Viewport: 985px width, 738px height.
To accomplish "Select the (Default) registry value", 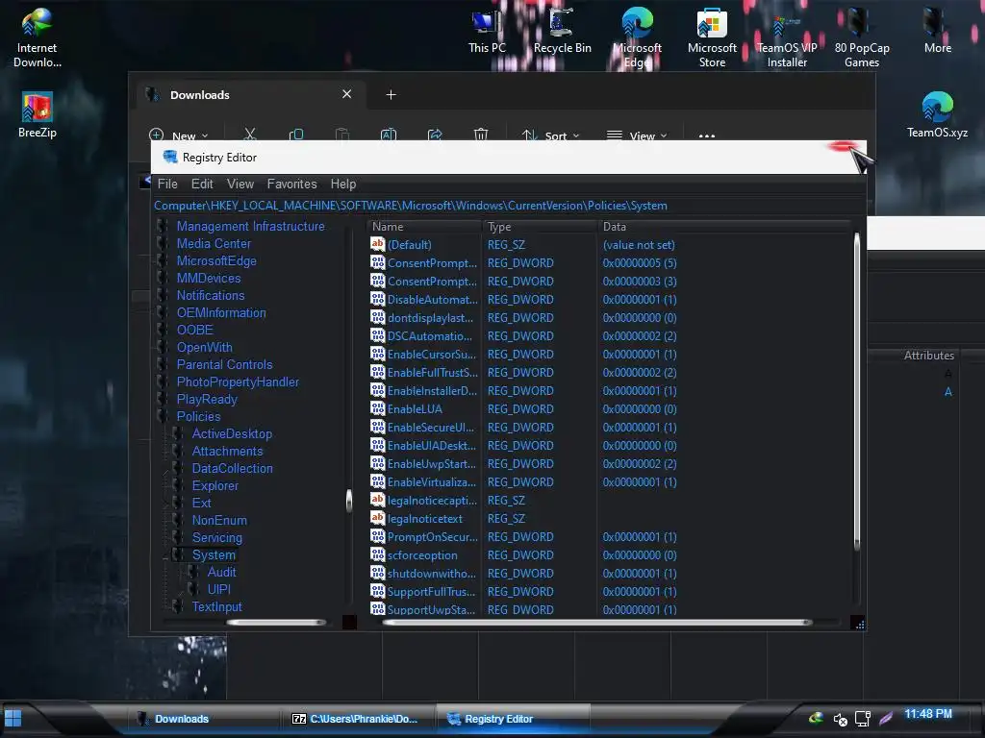I will point(409,245).
